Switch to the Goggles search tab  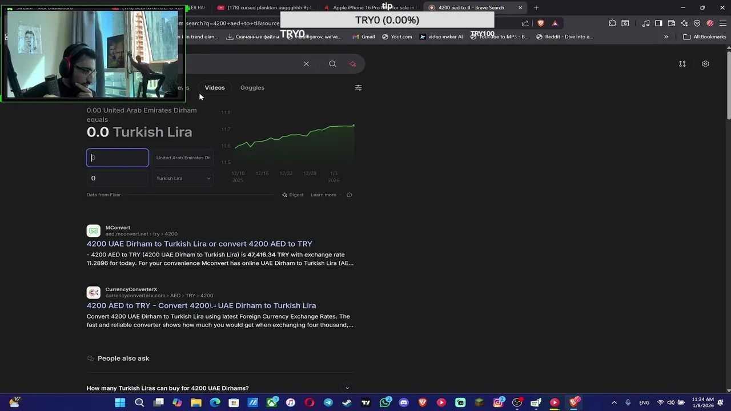click(x=252, y=87)
